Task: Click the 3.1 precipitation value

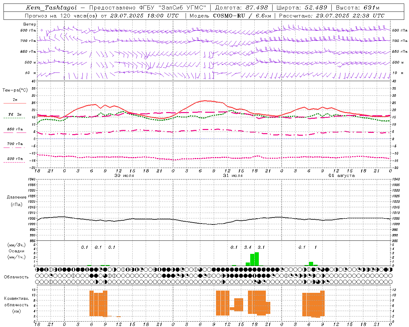Action: [x=261, y=247]
